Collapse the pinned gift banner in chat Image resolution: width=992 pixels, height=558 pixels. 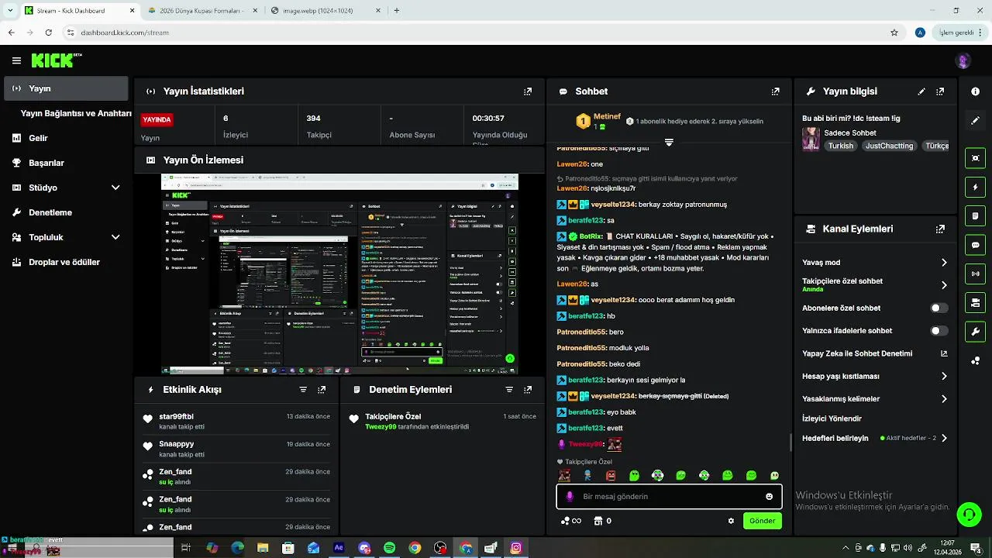669,143
